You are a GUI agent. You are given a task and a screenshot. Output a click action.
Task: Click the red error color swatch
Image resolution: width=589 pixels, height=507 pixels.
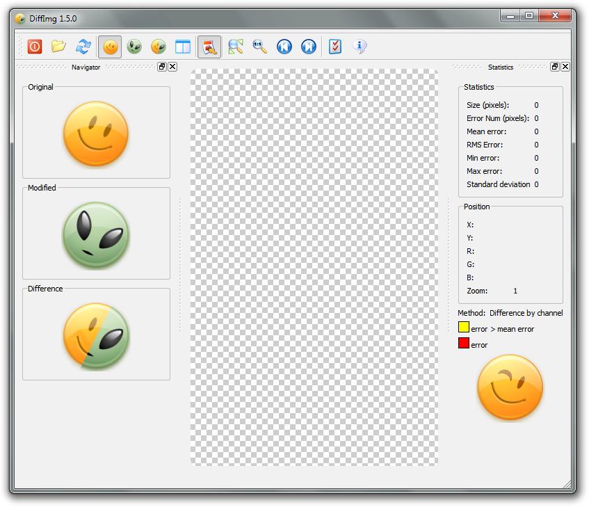pyautogui.click(x=464, y=343)
